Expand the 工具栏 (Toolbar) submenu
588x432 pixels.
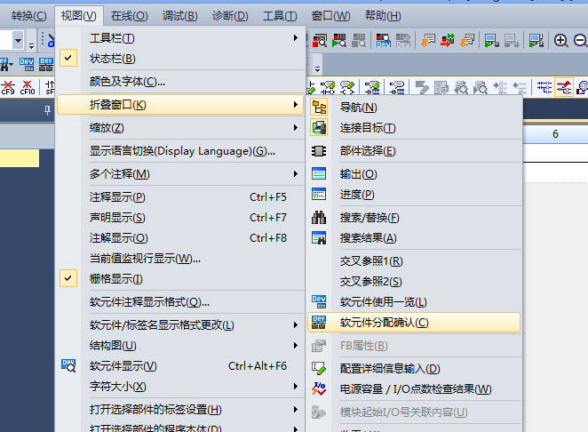[112, 38]
